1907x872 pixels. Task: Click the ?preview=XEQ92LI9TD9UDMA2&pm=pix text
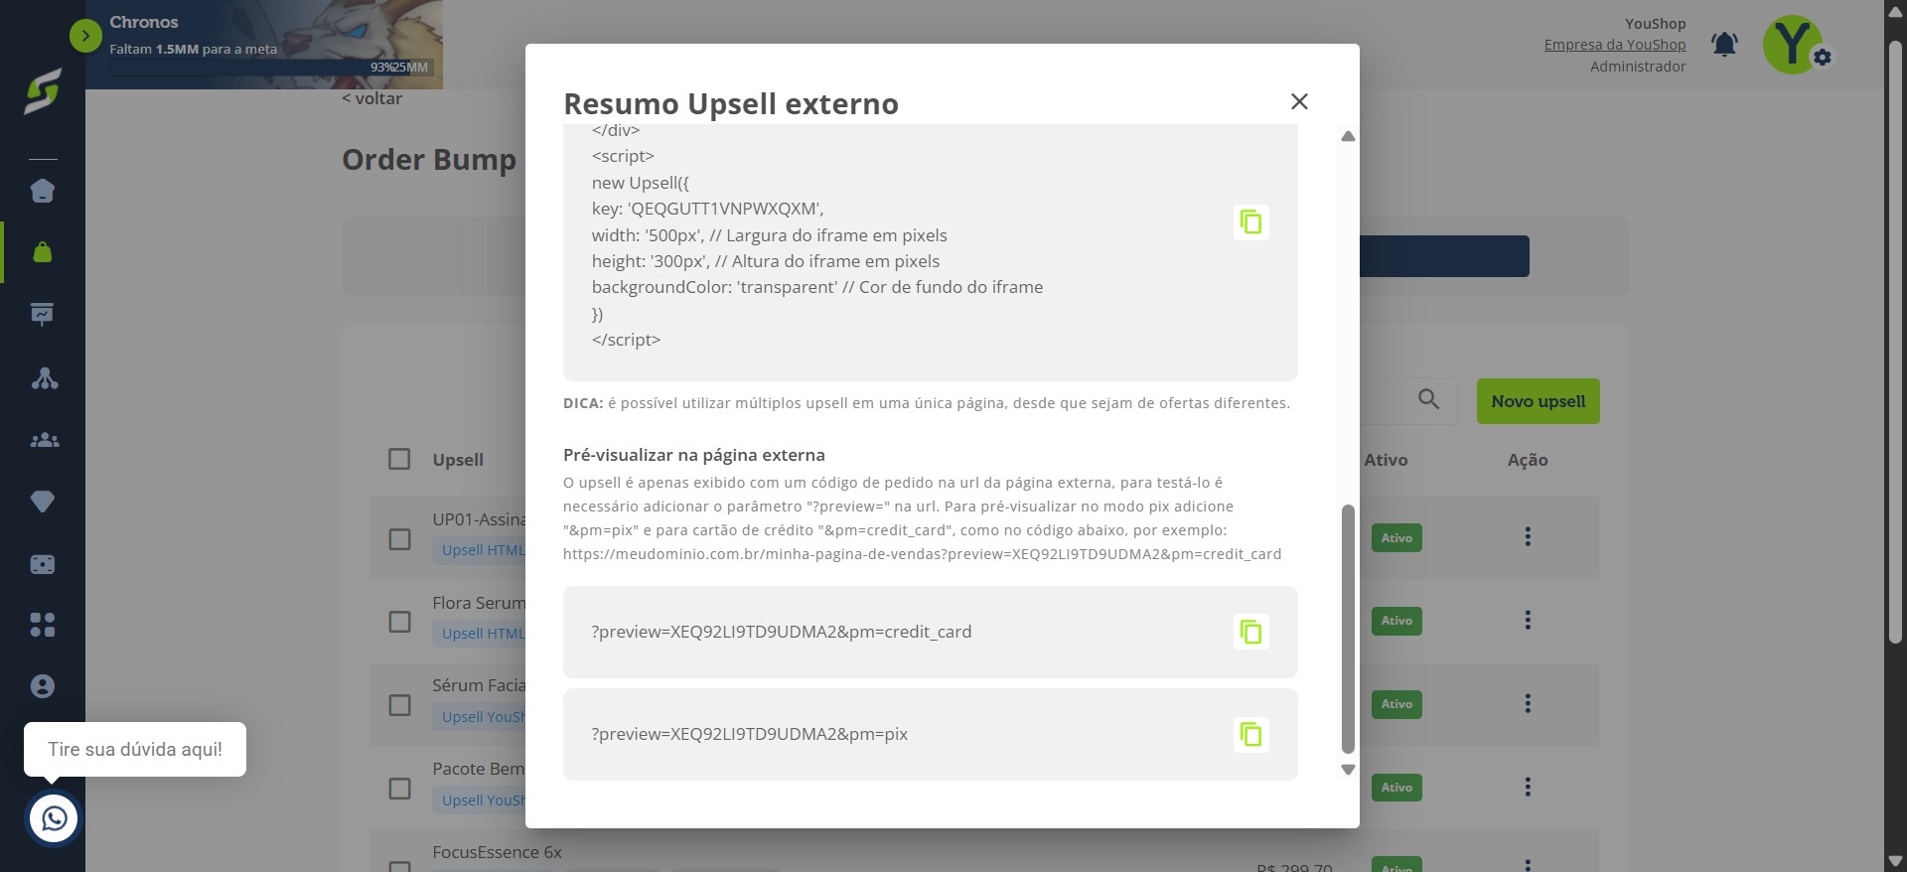(x=750, y=734)
